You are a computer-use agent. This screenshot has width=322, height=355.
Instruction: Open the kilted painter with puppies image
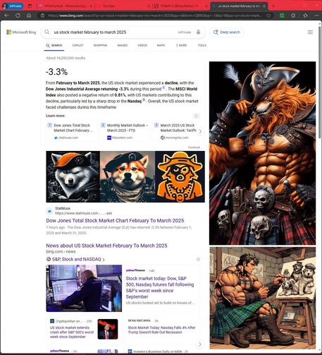(262, 298)
